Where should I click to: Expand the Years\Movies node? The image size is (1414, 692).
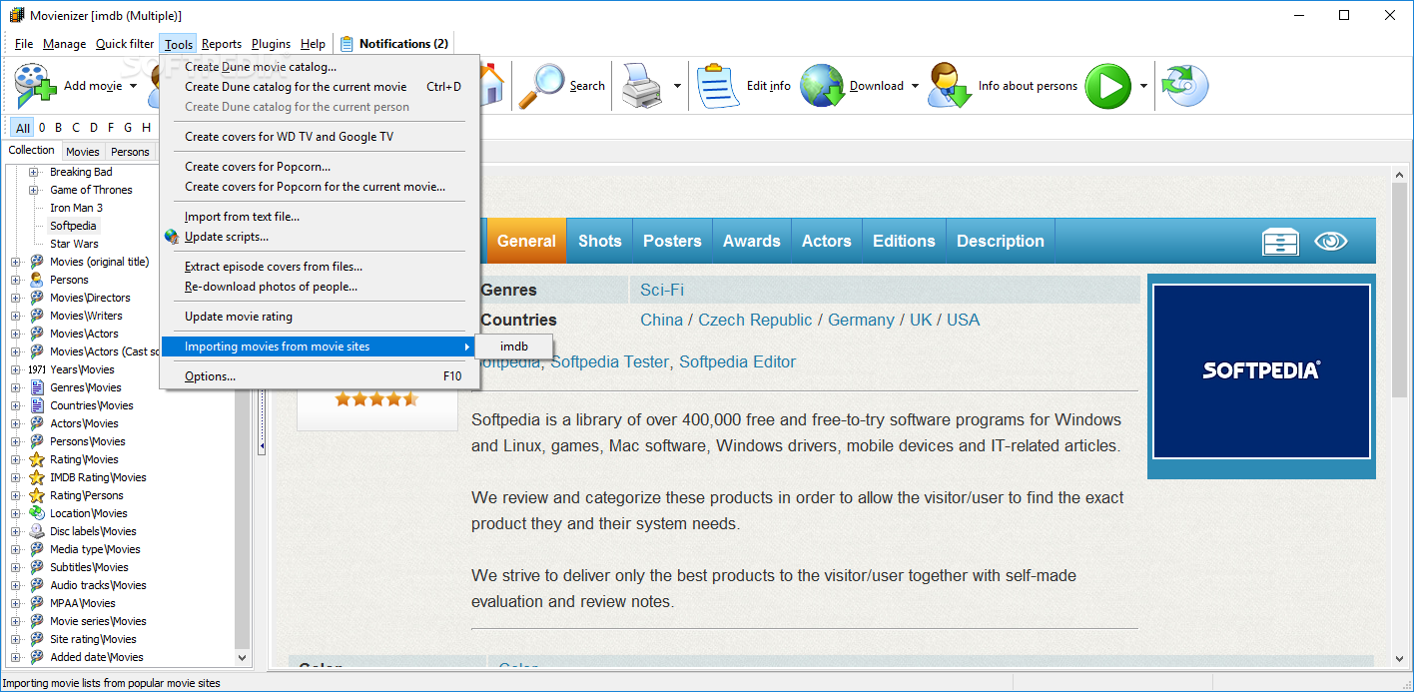point(15,369)
